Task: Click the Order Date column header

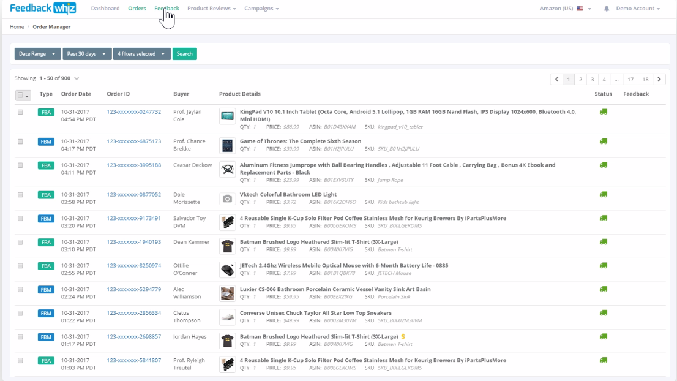Action: tap(76, 94)
